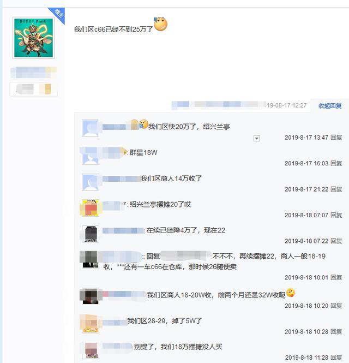The width and height of the screenshot is (349, 363).
Task: Open cartoon avatar of 摆摊20了 commenter
Action: click(x=91, y=208)
